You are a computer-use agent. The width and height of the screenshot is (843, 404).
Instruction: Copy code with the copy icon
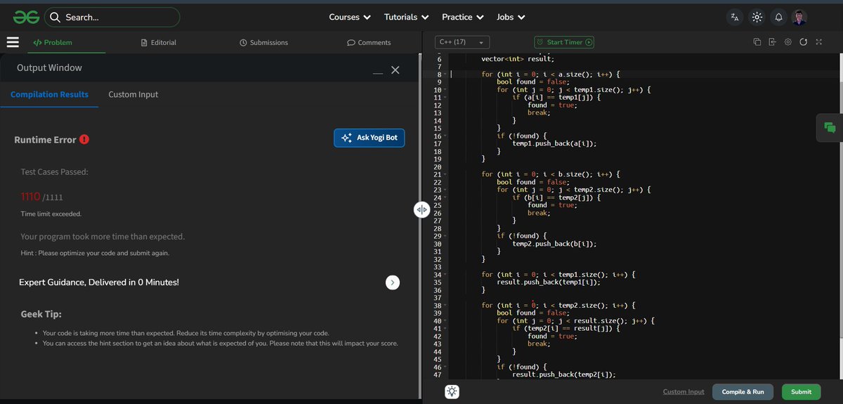757,42
